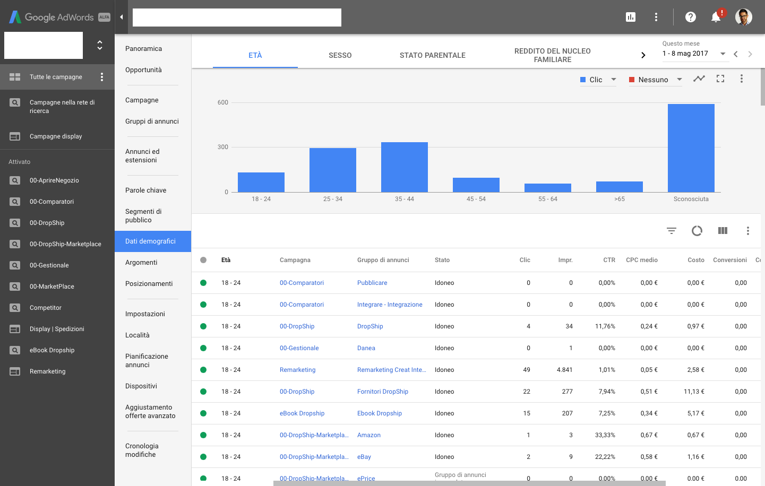765x486 pixels.
Task: Sort table by the Costo column header
Action: (x=696, y=260)
